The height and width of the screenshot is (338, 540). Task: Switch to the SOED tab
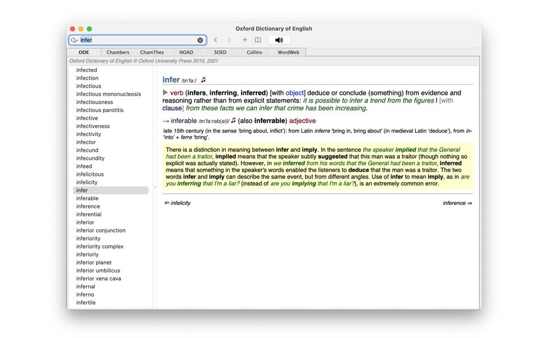coord(220,52)
